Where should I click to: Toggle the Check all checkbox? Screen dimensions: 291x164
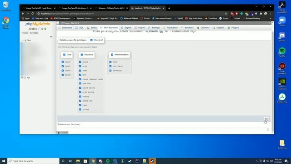pos(91,40)
